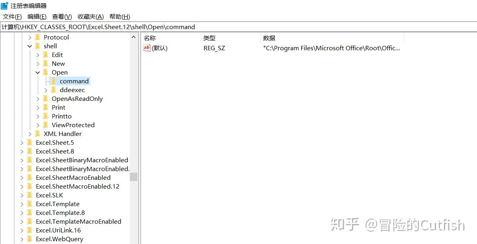Select the Excel.WebQuery folder icon

[30, 239]
